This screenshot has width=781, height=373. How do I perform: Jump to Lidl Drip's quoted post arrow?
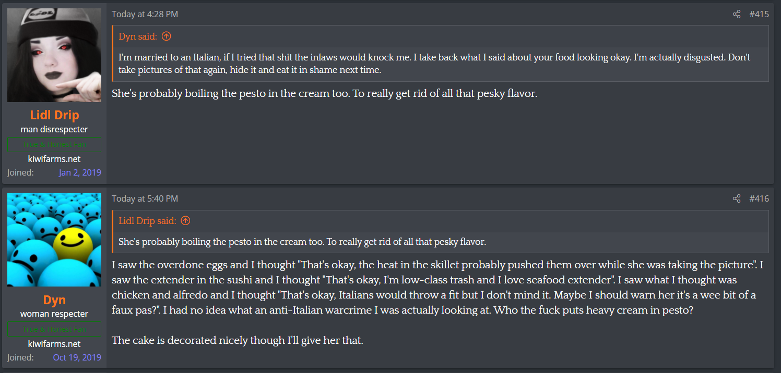[x=185, y=221]
